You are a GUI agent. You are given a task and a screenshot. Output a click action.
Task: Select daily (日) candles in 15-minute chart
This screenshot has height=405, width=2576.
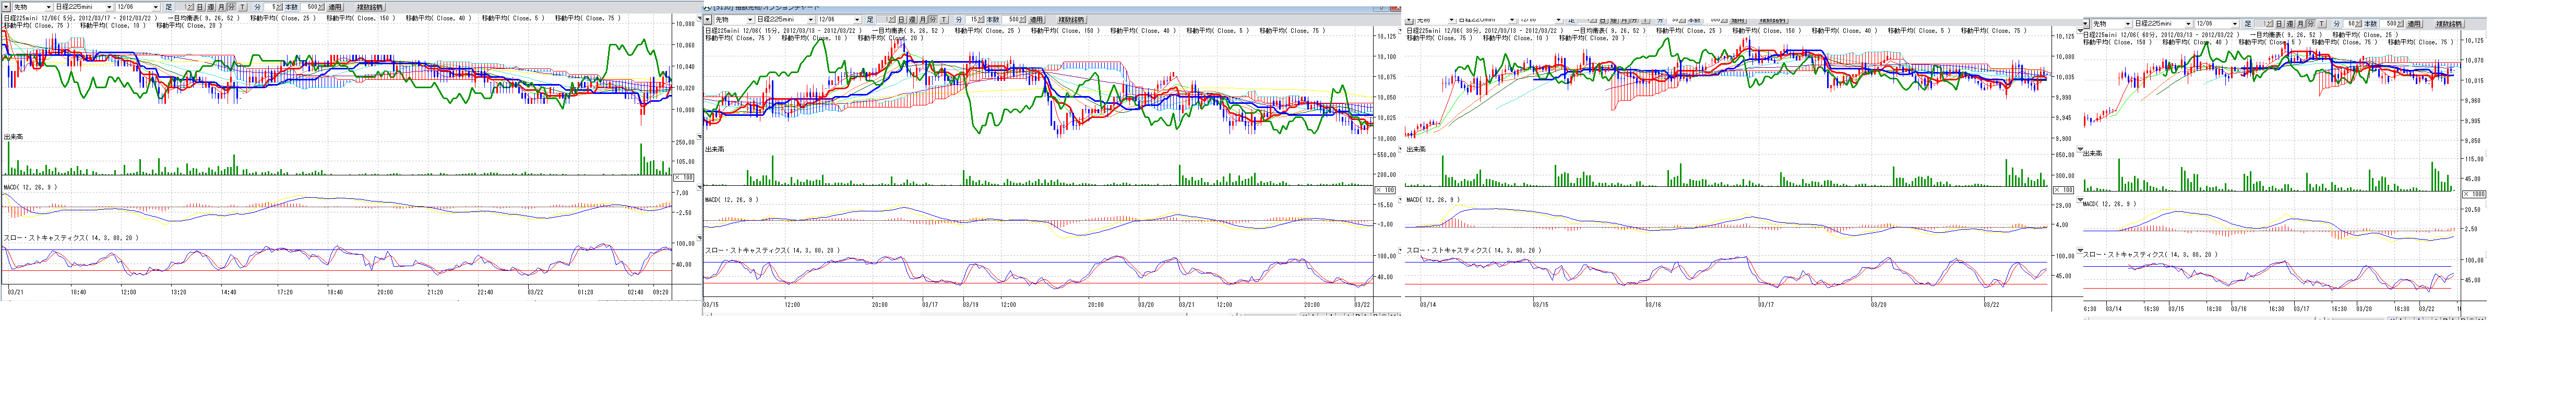click(901, 19)
